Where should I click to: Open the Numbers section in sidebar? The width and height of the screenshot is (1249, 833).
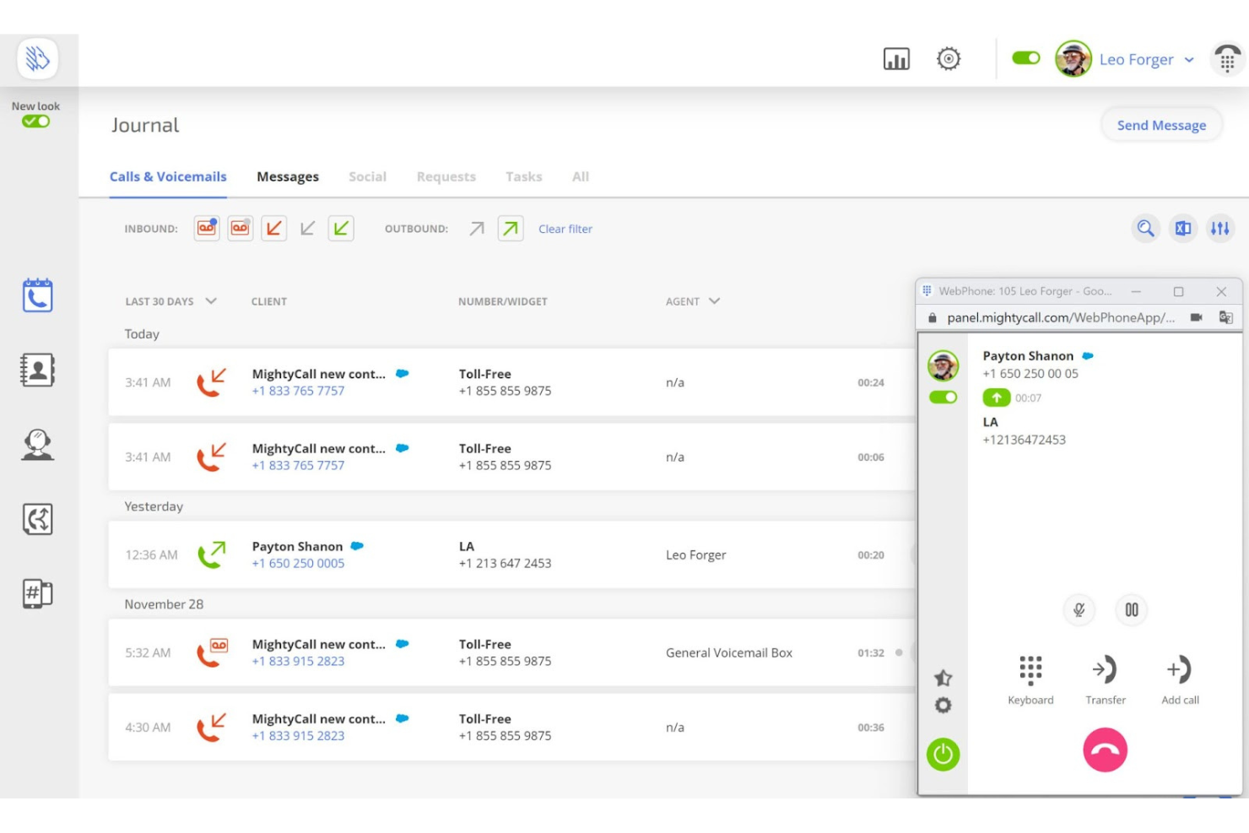35,592
